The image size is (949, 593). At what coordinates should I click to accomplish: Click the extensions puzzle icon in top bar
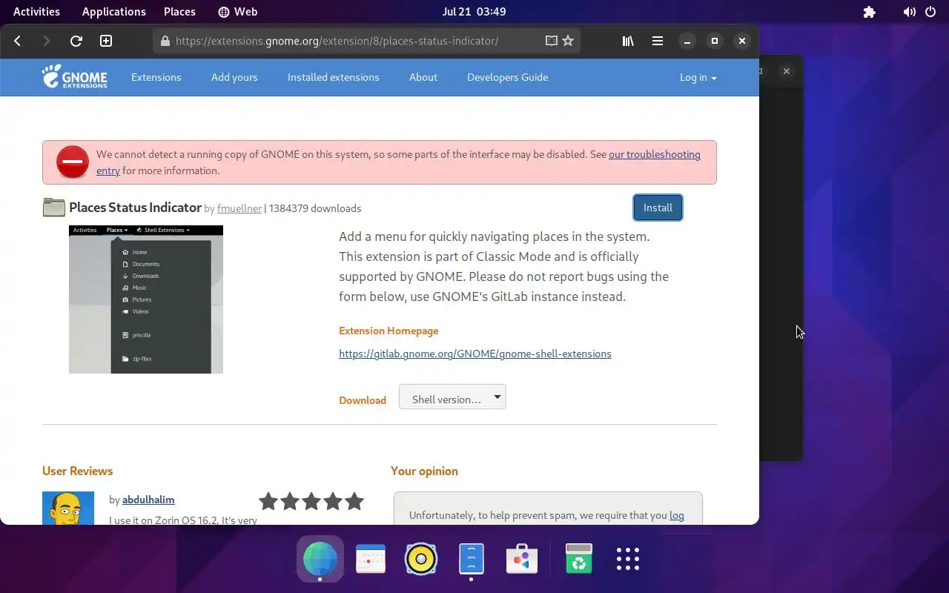(870, 12)
